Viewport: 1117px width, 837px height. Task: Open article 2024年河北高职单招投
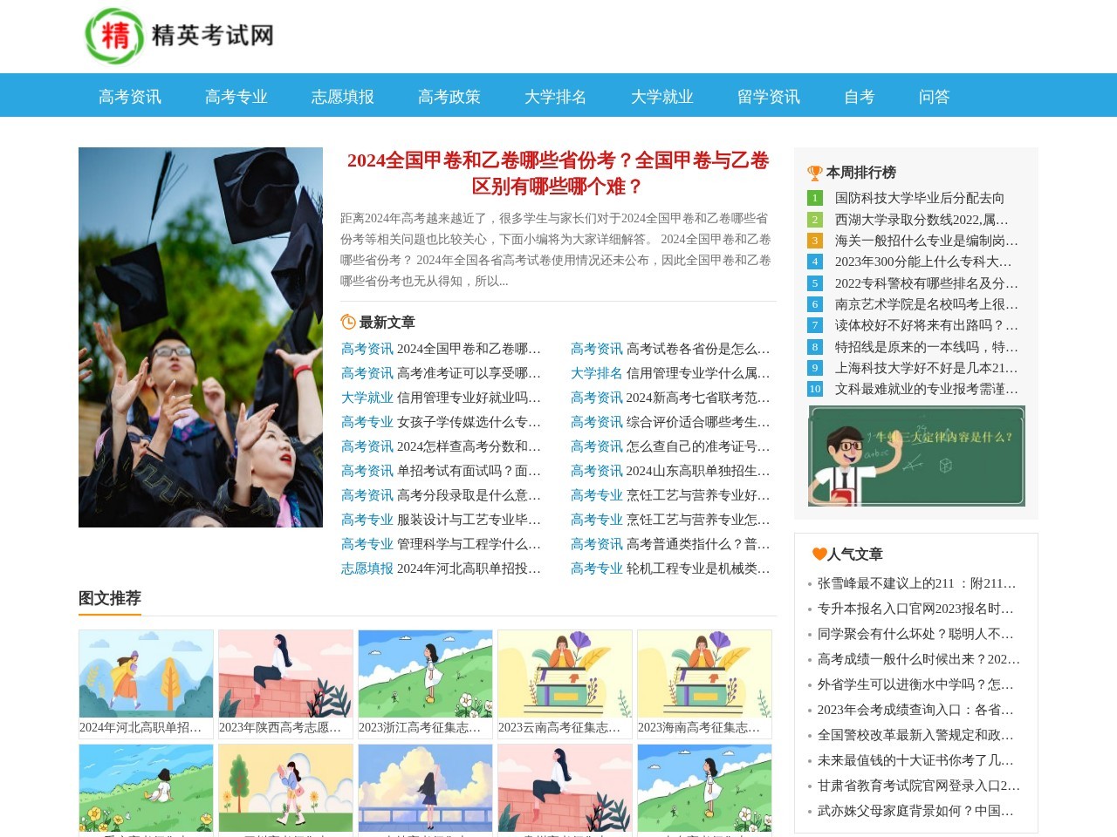(x=469, y=568)
